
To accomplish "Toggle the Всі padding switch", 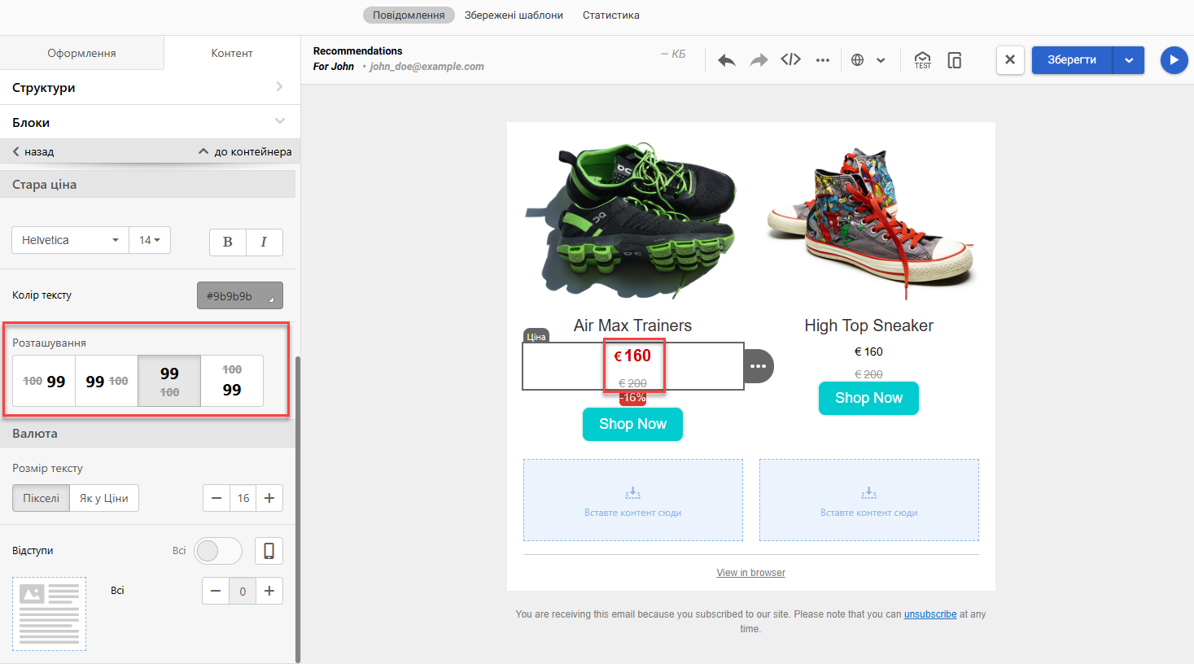I will point(218,551).
